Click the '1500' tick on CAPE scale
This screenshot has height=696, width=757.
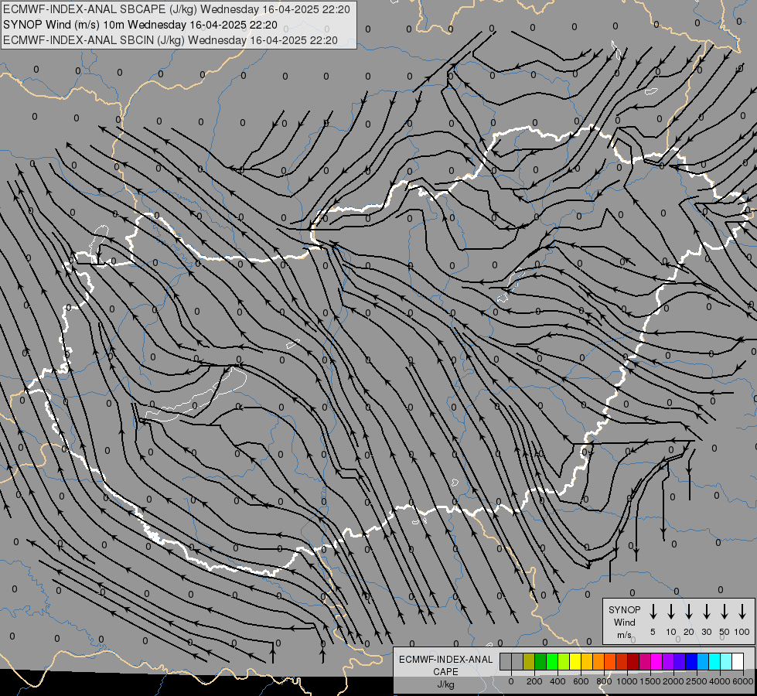(x=650, y=681)
